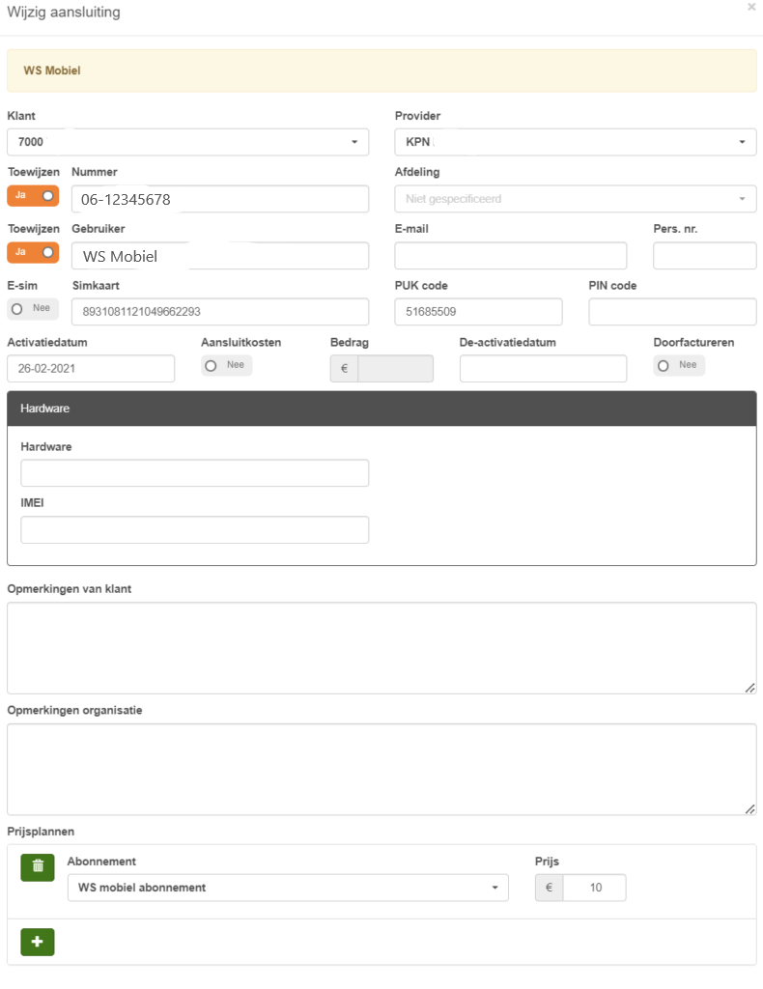Click the Wijzig aansluiting title
This screenshot has height=989, width=763.
point(64,12)
